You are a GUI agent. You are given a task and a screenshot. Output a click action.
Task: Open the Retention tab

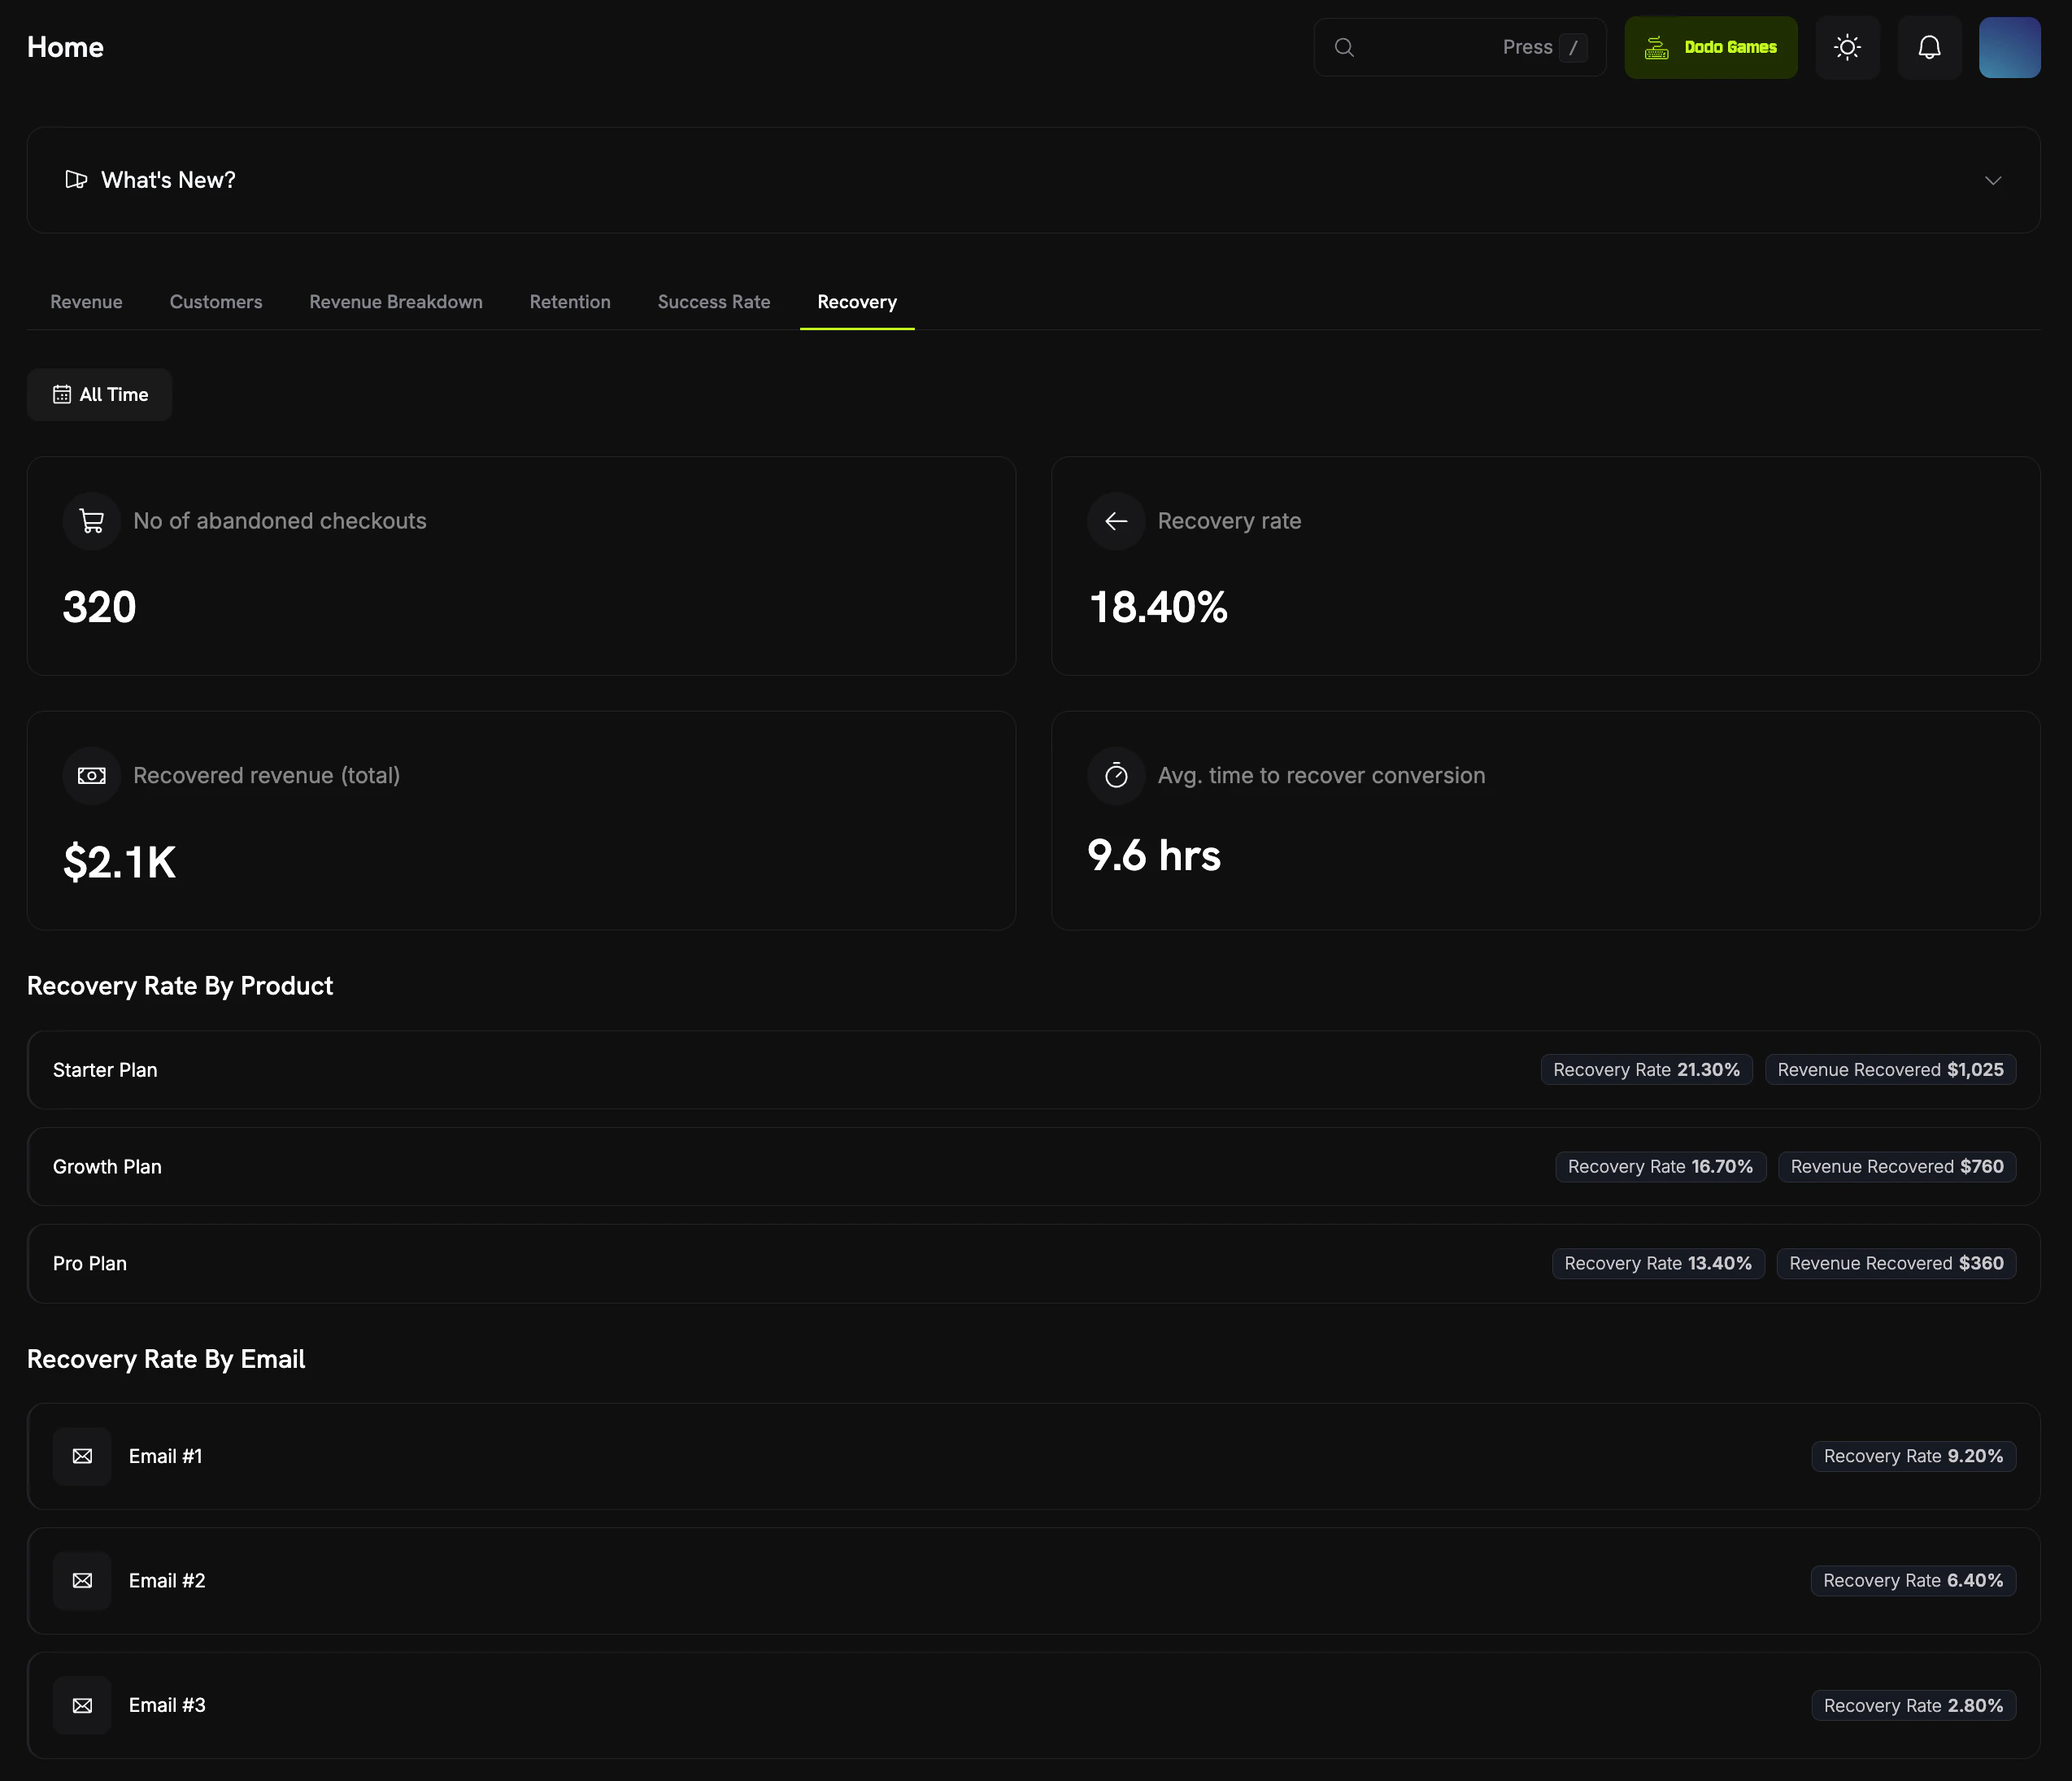(570, 302)
